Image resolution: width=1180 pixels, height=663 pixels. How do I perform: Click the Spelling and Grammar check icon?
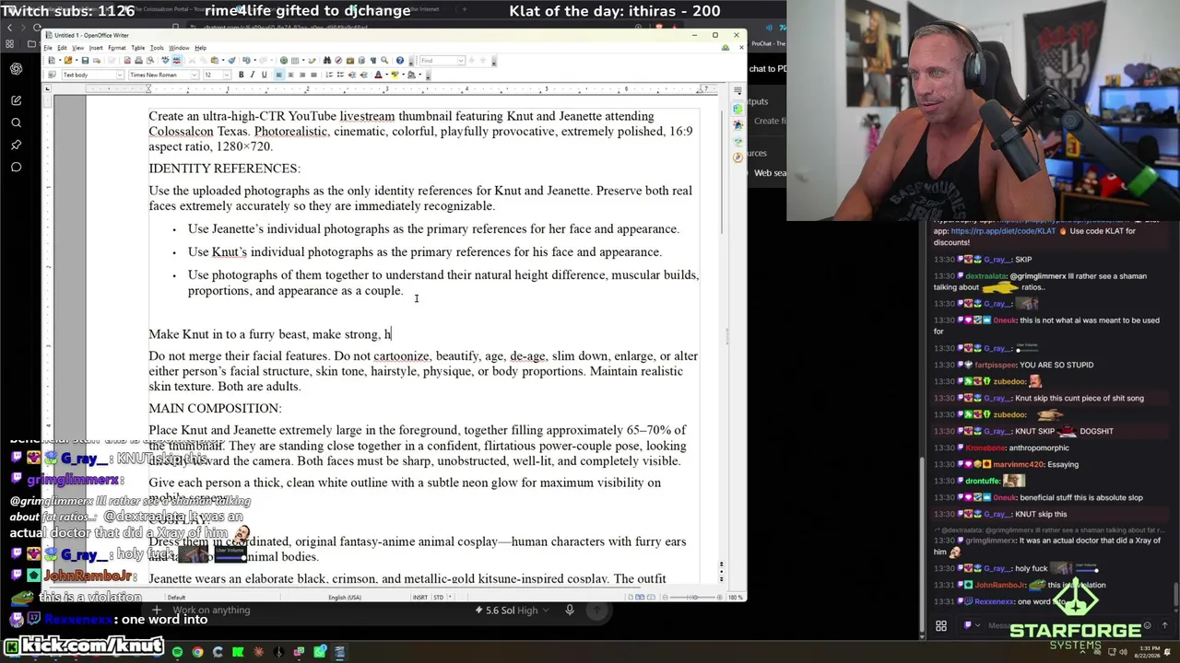(163, 61)
